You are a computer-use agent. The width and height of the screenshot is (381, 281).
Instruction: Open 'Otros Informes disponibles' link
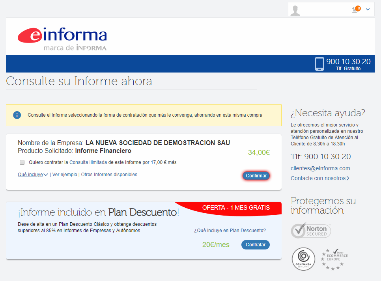coord(109,174)
